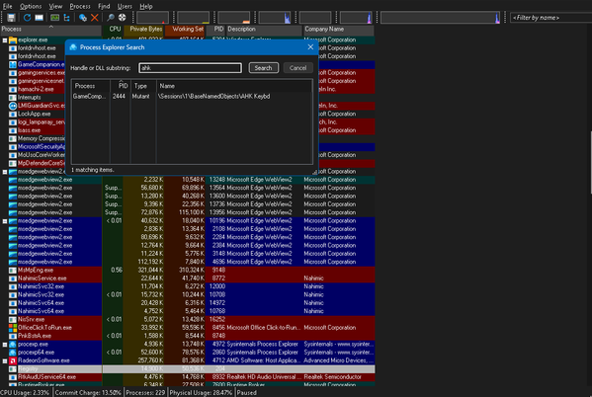Image resolution: width=592 pixels, height=397 pixels.
Task: Open the File menu
Action: point(8,6)
